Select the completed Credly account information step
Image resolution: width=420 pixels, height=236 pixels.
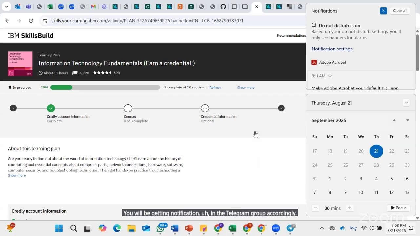click(51, 108)
